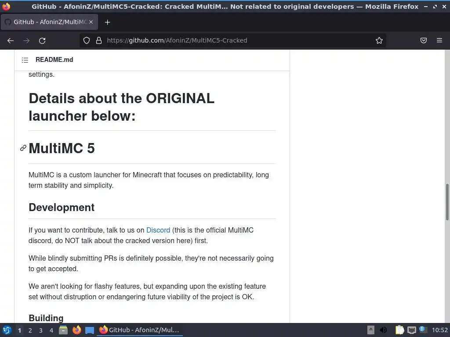Close the Firefox window
Screen dimensions: 450x337
(x=444, y=6)
